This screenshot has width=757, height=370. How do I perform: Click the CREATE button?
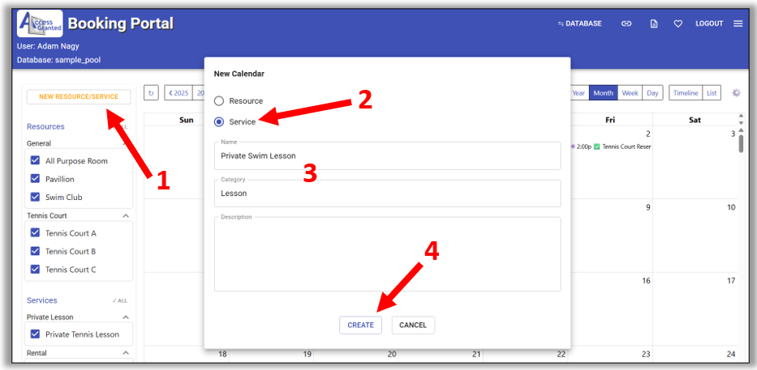pos(360,325)
